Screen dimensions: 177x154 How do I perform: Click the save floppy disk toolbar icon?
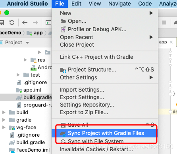2,23
